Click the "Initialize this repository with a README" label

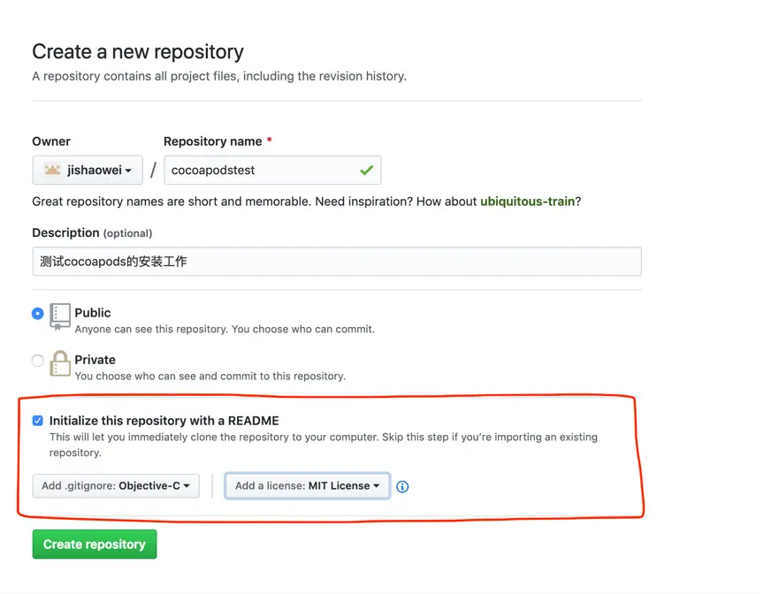pos(164,421)
